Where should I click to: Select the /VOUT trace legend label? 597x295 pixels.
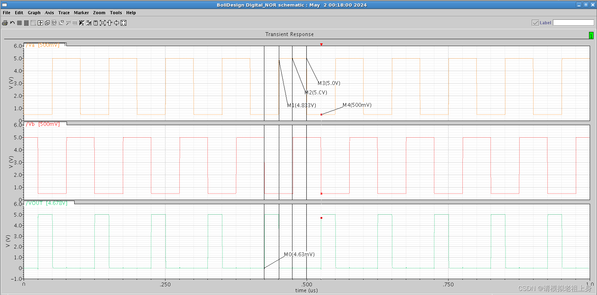coord(46,203)
